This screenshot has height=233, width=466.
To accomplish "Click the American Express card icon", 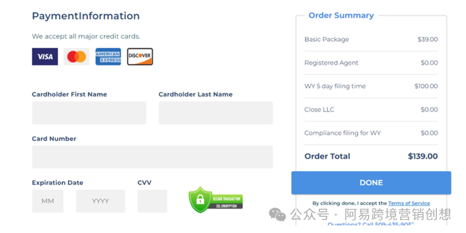I will 108,57.
